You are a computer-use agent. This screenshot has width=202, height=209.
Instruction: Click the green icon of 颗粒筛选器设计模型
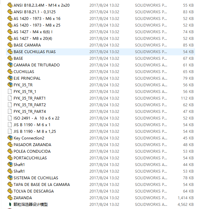10,204
